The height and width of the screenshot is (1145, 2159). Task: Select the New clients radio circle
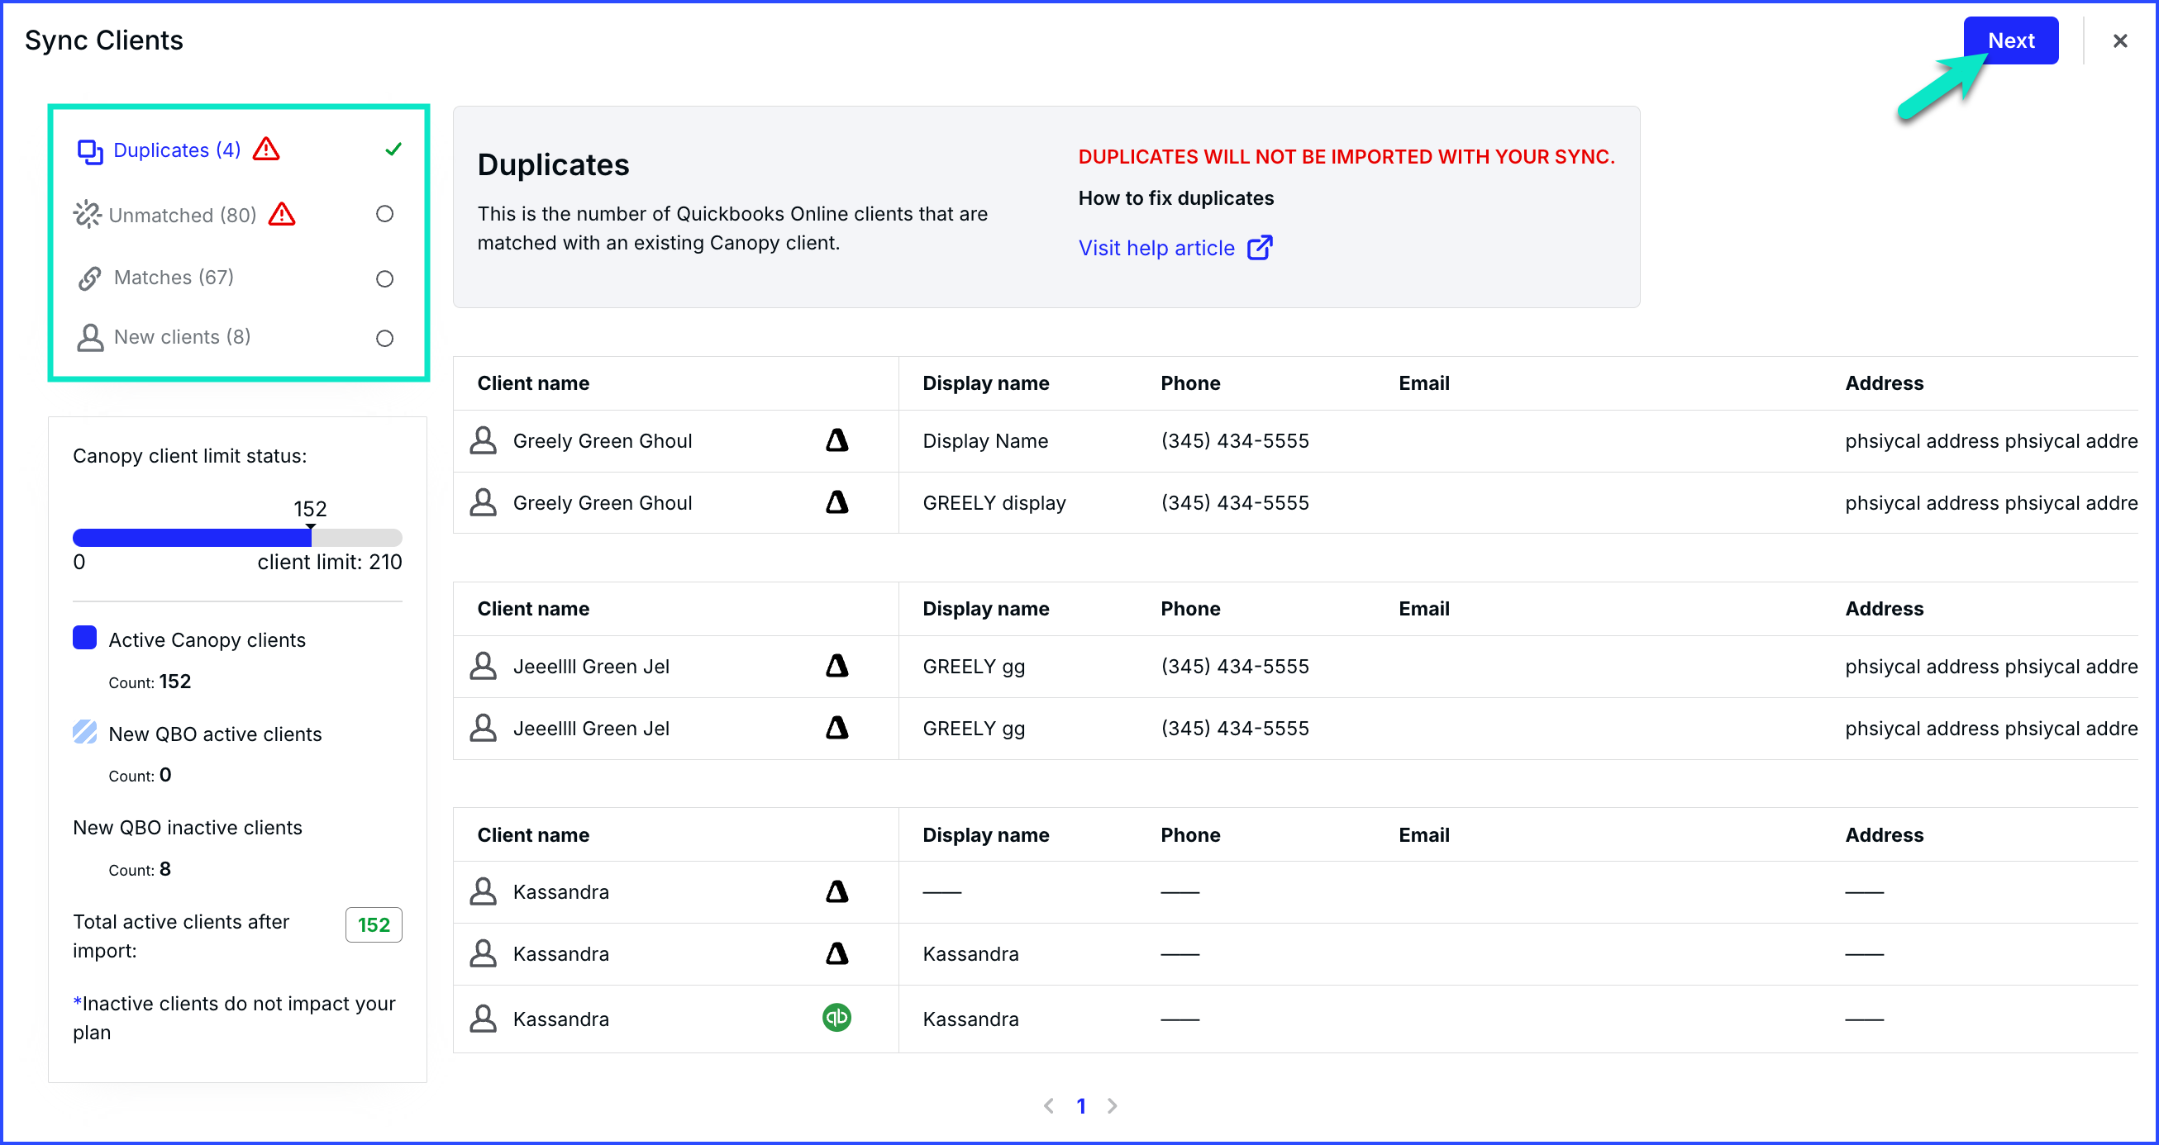384,339
